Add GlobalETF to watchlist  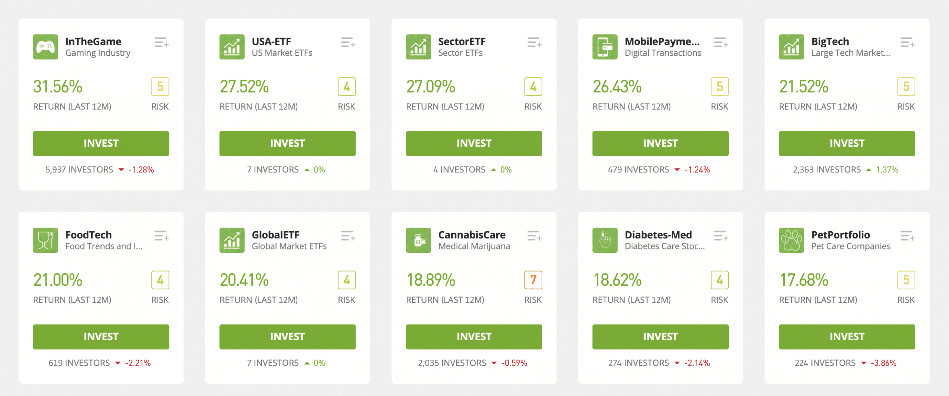point(348,236)
